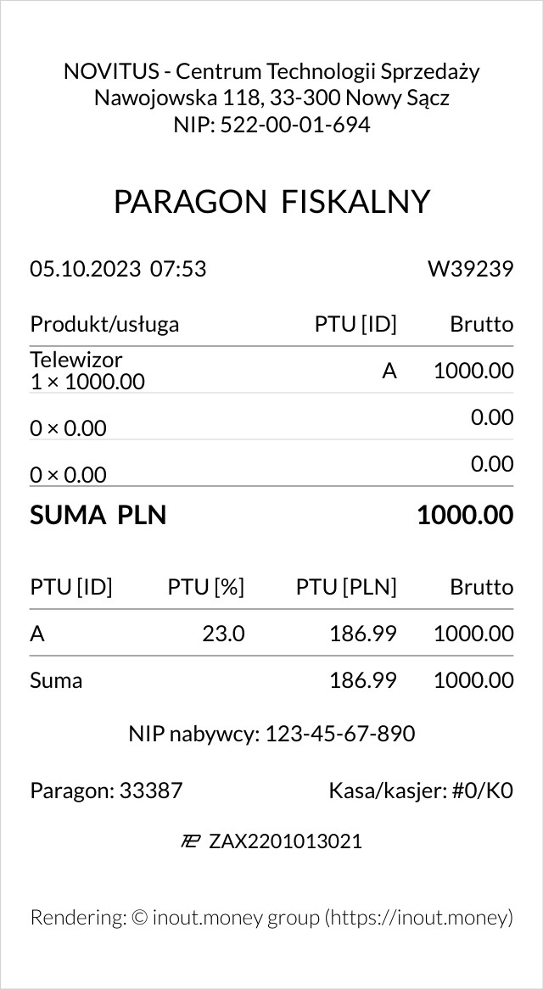
Task: Select the NIP nabywcy 123-45-67-890 line
Action: tap(271, 734)
